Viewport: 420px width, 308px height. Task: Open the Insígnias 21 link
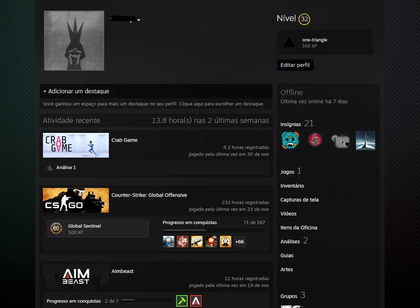(x=297, y=124)
